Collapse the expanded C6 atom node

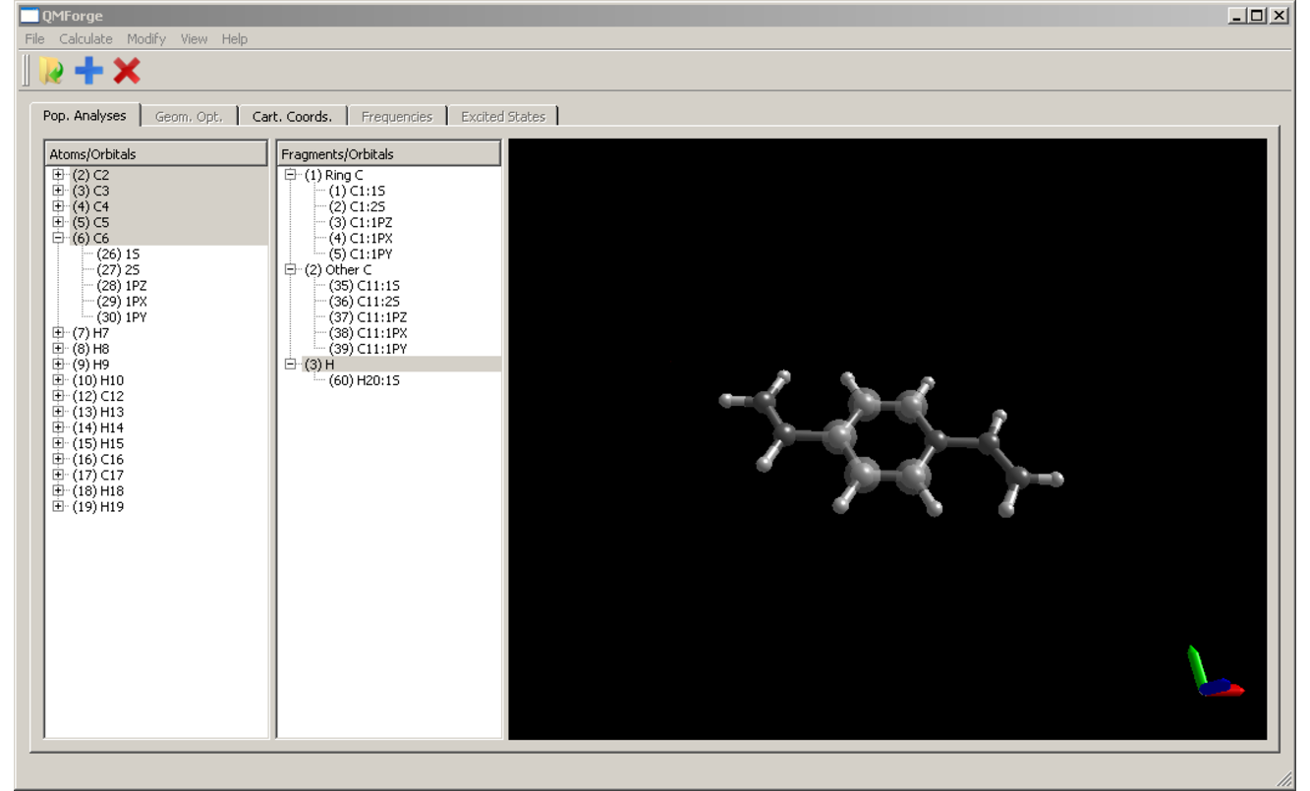[x=58, y=238]
